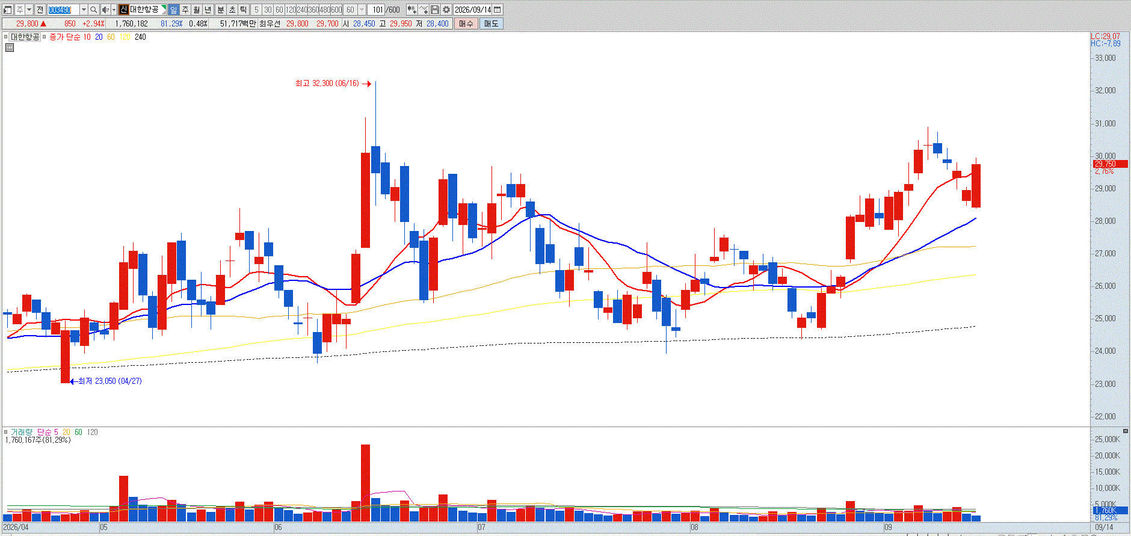The height and width of the screenshot is (536, 1131).
Task: Click the date field 2026/09/14
Action: (473, 10)
